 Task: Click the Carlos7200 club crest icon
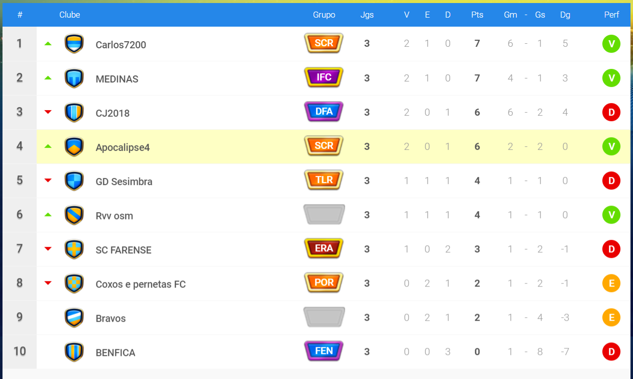click(74, 44)
